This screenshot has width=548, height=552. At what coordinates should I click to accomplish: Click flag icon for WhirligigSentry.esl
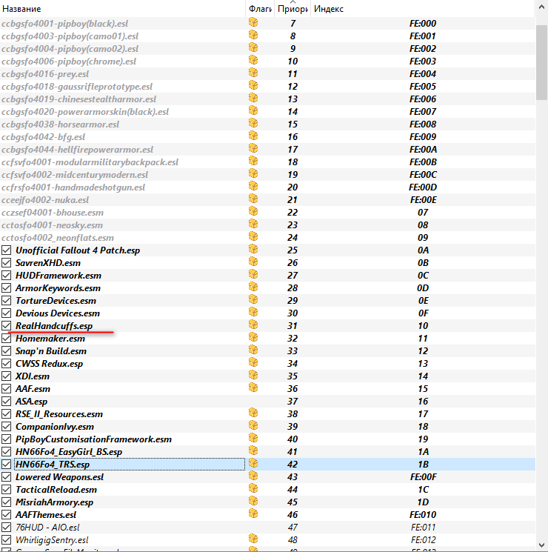[253, 539]
